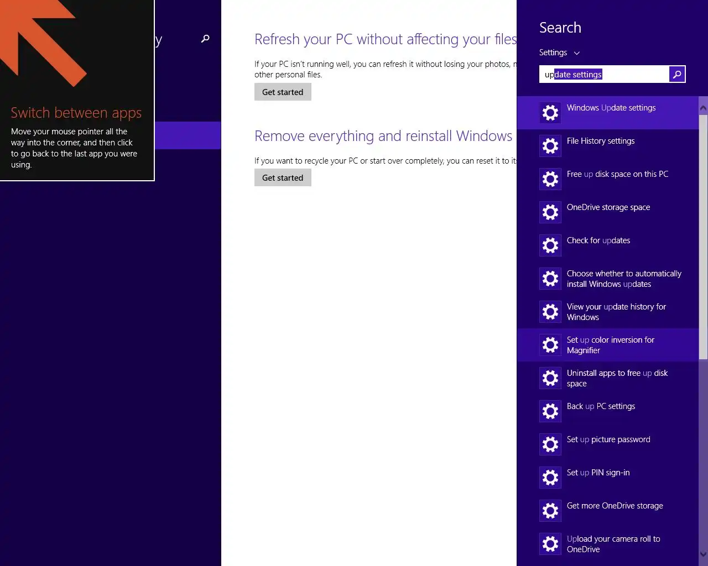Click the gear icon beside File History settings
Screen dimensions: 708x566
(550, 146)
